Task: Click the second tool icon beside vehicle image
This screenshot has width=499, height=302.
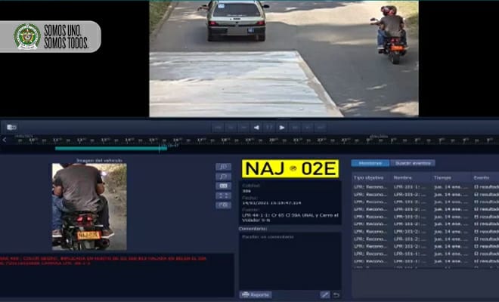Action: click(x=223, y=176)
